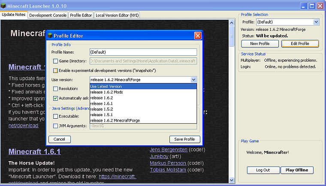Close the Profile Editor dialog

(198, 36)
